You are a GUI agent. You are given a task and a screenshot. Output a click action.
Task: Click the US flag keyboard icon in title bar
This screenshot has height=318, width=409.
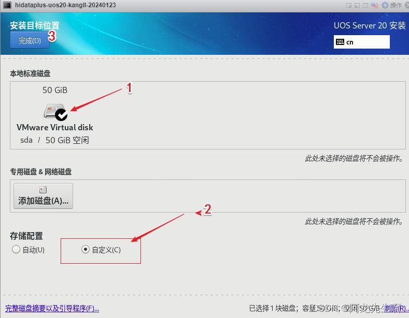point(374,6)
